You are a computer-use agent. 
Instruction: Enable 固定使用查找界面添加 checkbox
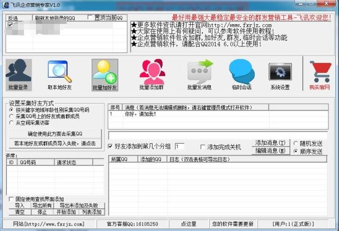[x=11, y=199]
